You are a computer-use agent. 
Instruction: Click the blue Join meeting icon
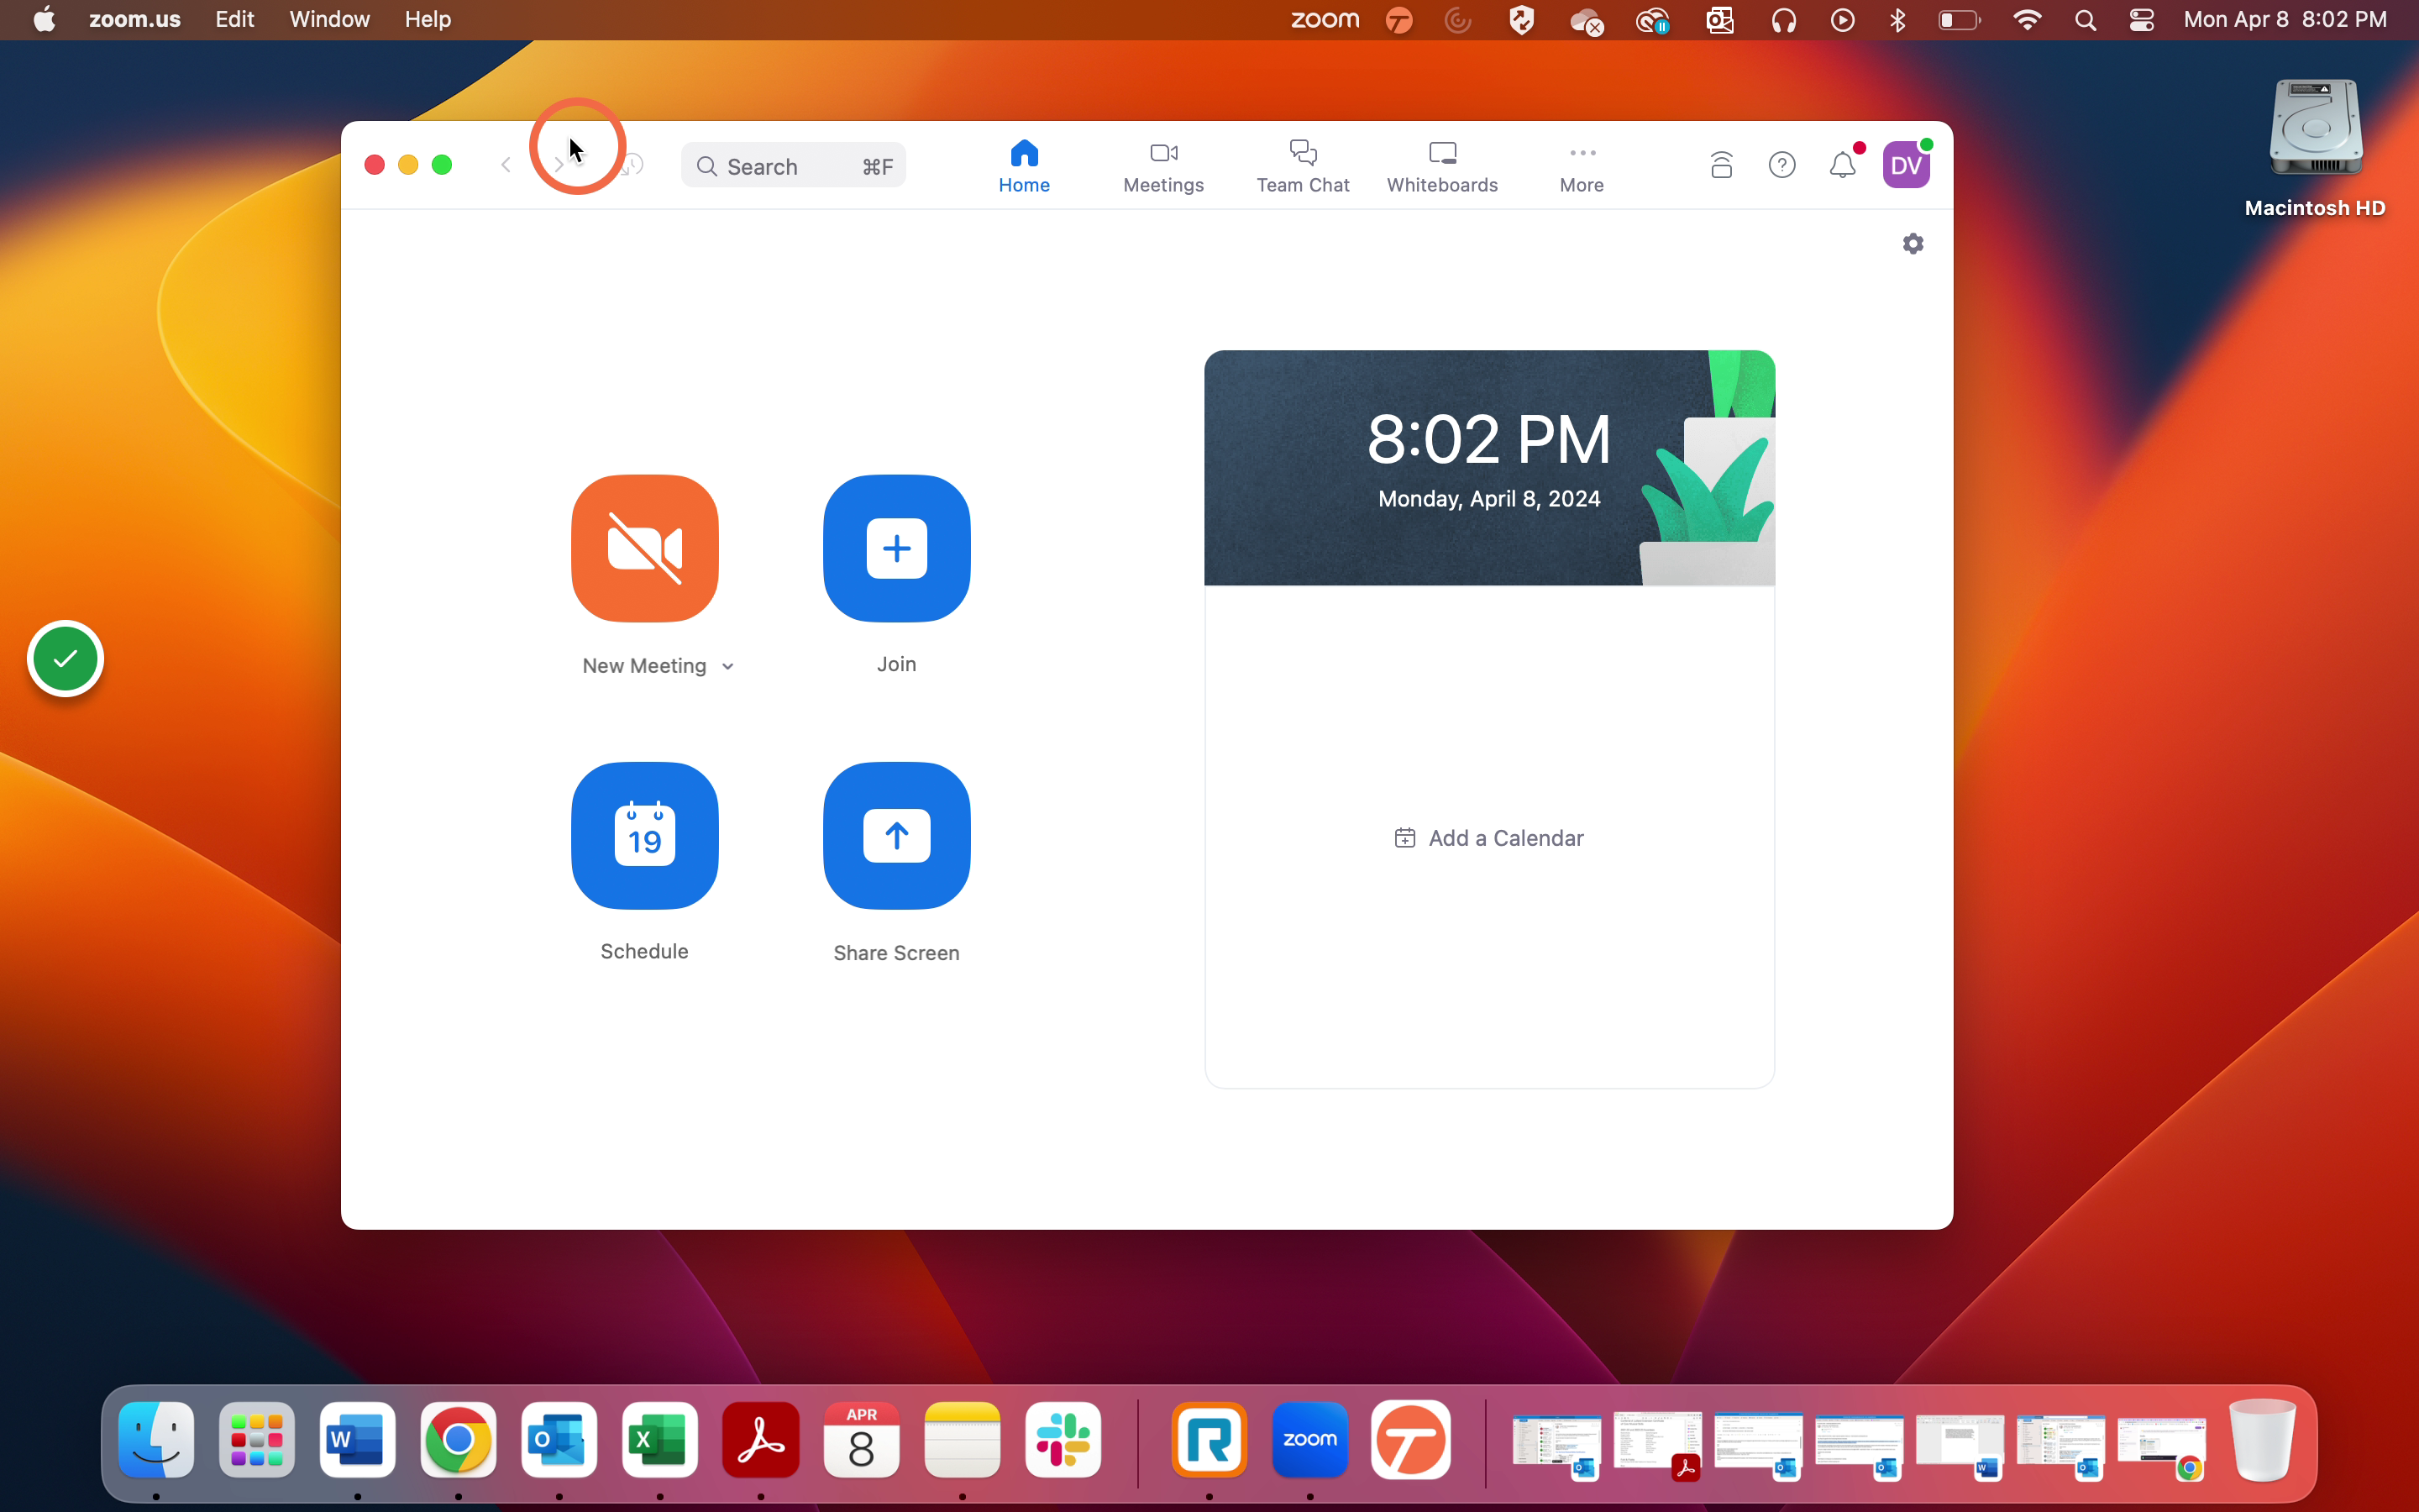(897, 548)
